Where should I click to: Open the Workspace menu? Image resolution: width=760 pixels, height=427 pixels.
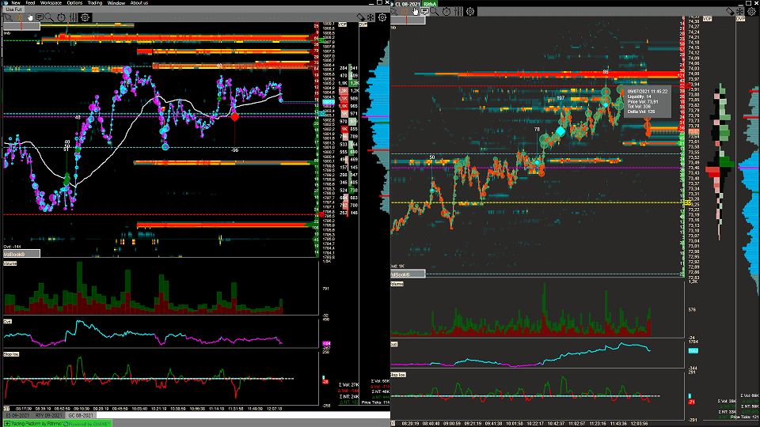51,3
